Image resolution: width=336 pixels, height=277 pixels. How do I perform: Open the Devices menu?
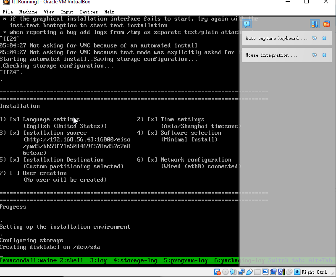[89, 12]
